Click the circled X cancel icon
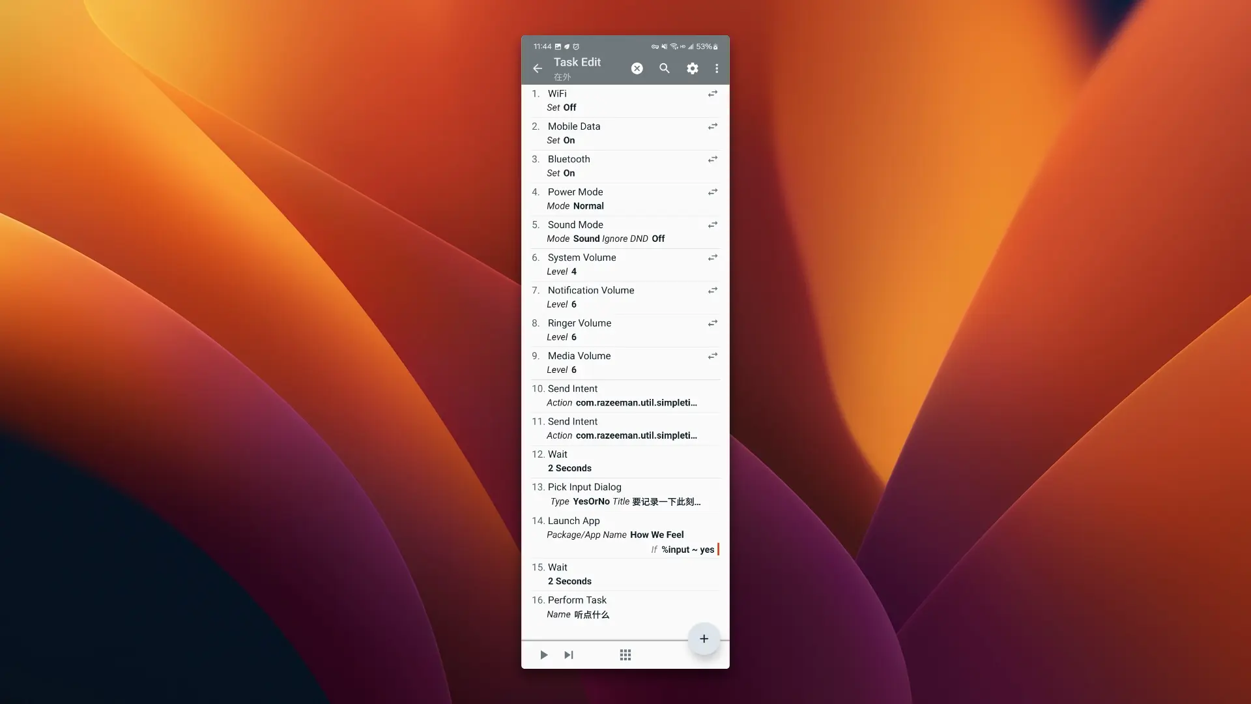The height and width of the screenshot is (704, 1251). 637,68
